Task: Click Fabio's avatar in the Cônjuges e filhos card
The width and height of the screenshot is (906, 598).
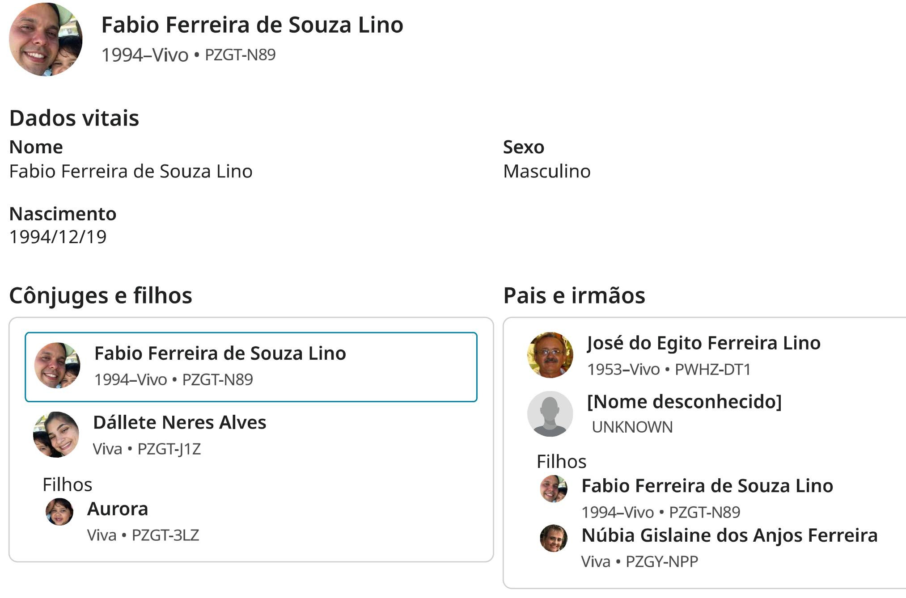Action: pyautogui.click(x=57, y=366)
